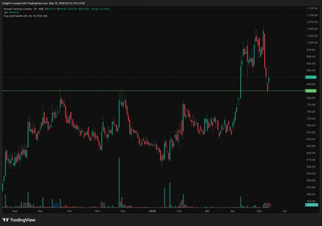Click the Mar label on time axis
The height and width of the screenshot is (226, 322).
(207, 211)
